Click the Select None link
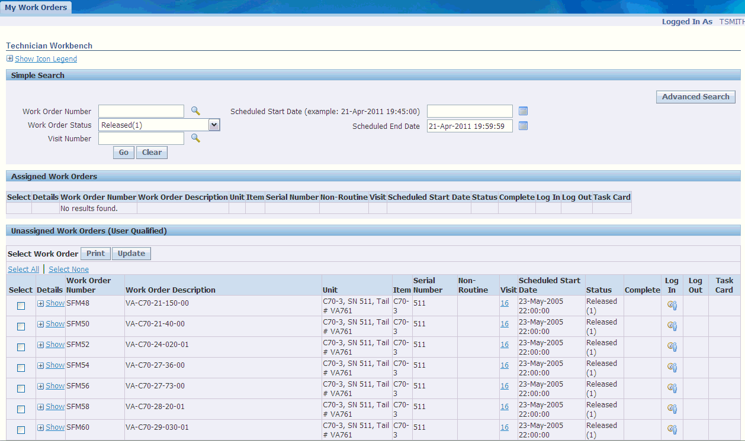This screenshot has height=441, width=745. 69,270
